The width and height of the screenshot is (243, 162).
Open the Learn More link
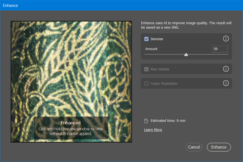click(153, 130)
